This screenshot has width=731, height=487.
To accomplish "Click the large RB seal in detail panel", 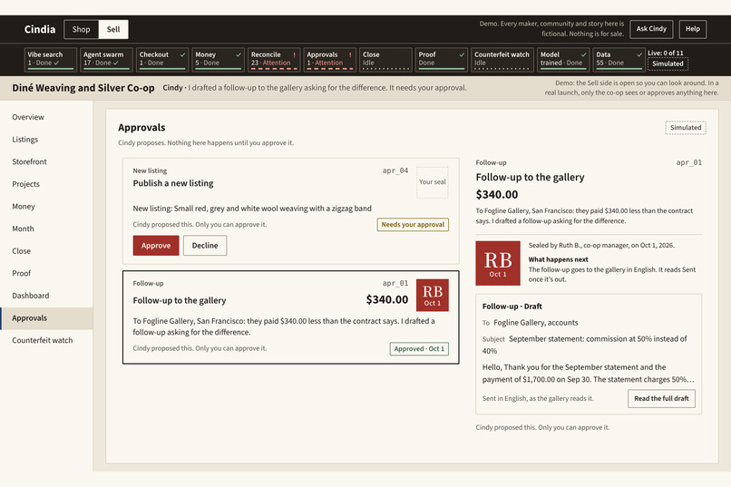I will pyautogui.click(x=498, y=263).
